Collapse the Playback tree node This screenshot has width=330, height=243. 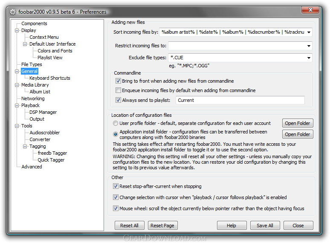17,105
